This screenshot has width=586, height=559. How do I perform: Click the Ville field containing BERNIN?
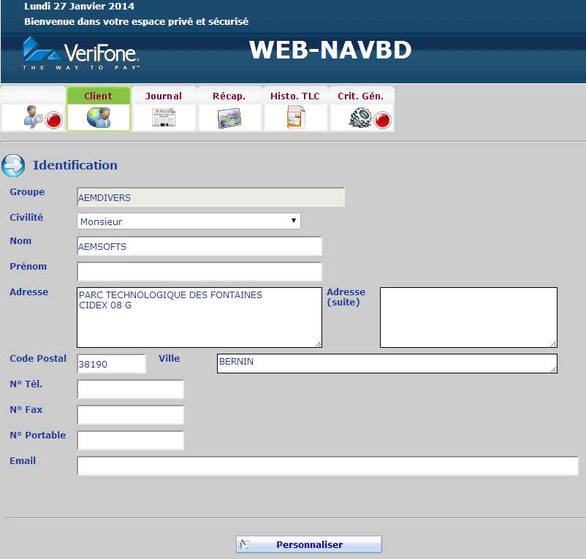387,364
